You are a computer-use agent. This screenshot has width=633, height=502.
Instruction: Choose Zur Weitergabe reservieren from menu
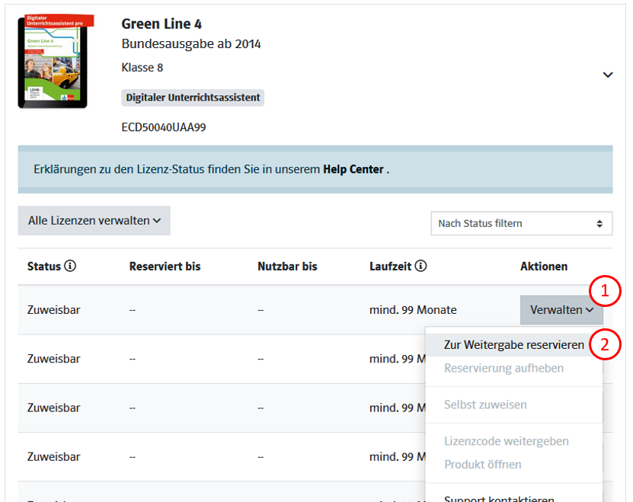point(513,345)
